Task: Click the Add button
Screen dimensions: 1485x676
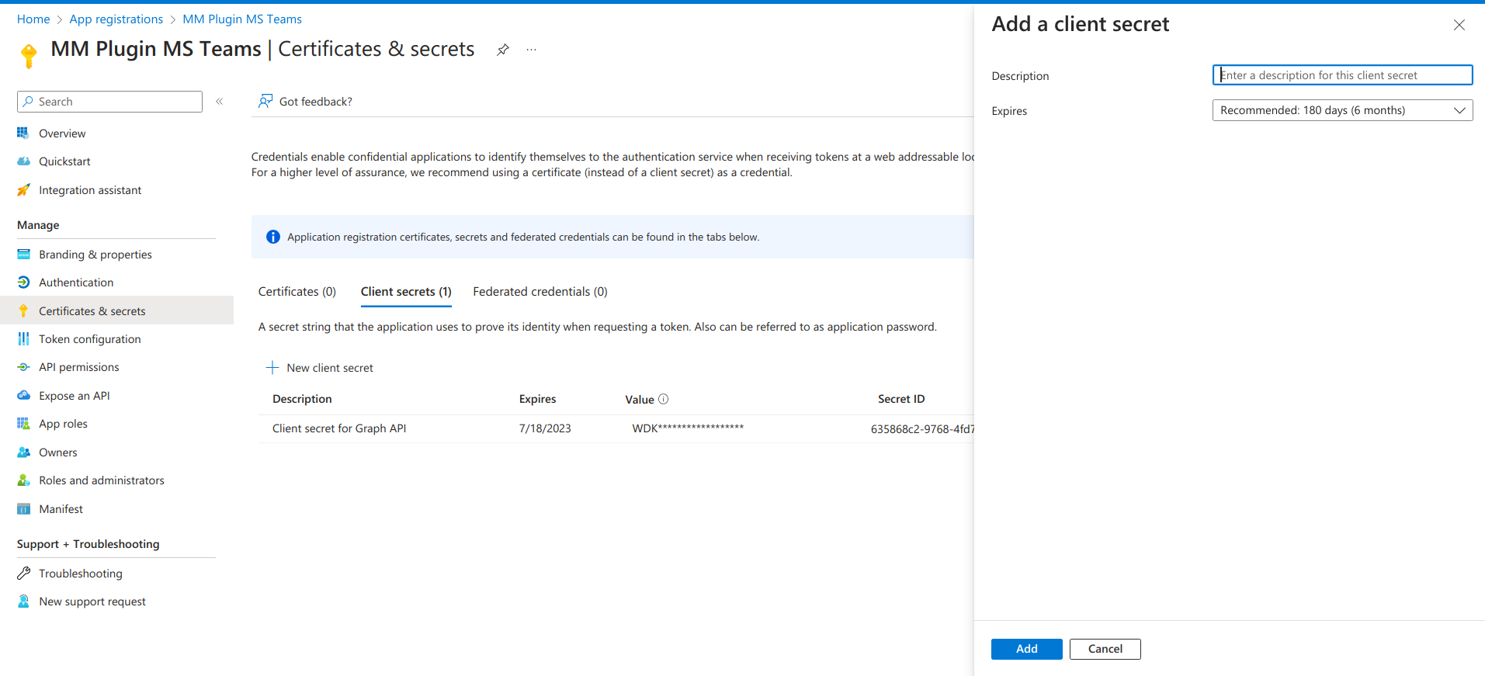Action: click(x=1026, y=649)
